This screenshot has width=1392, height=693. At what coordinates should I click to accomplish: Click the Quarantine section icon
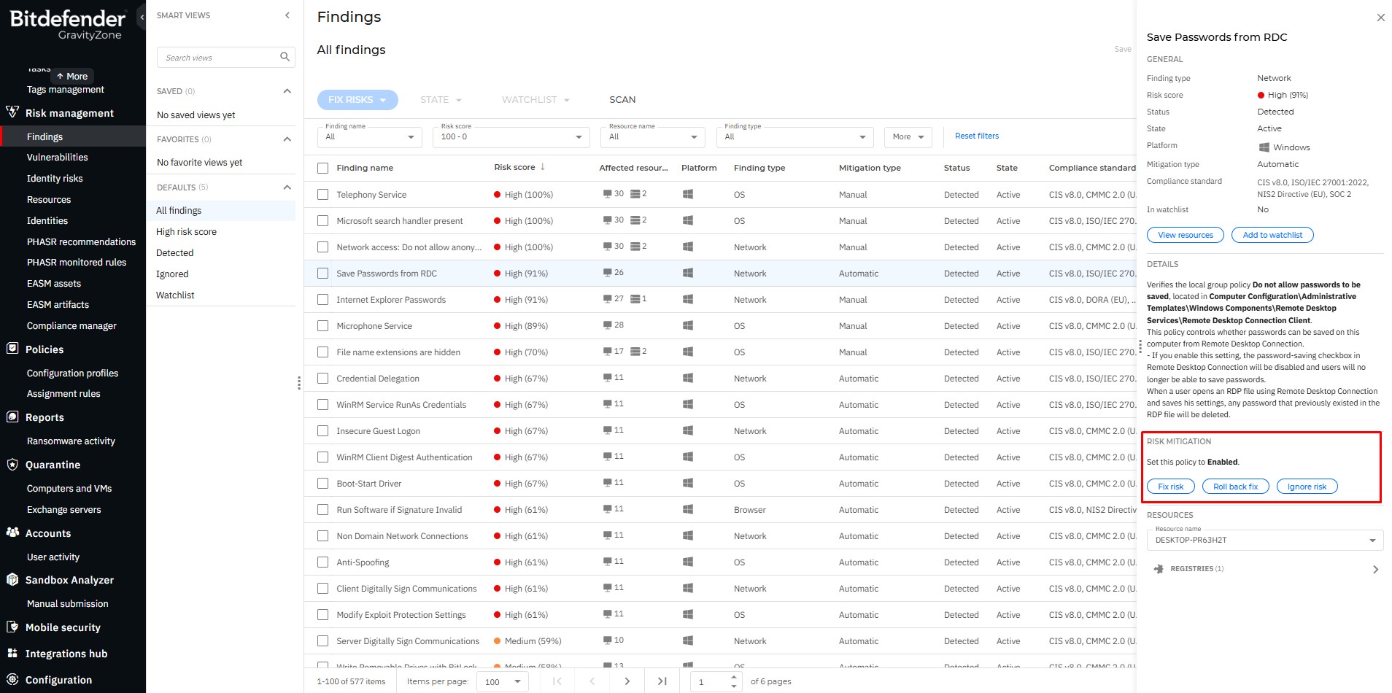12,465
